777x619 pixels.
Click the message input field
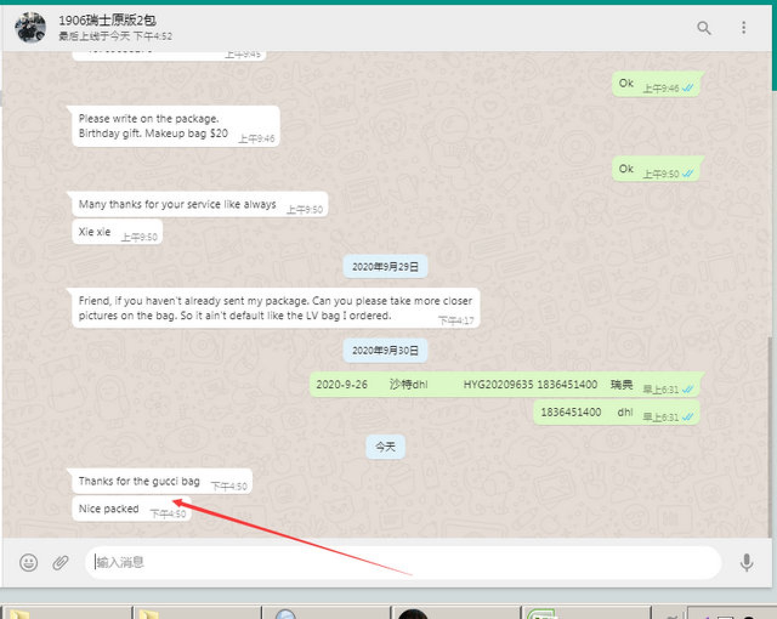point(401,563)
